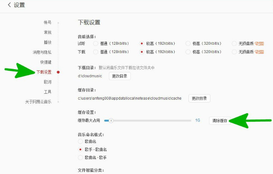273x174 pixels.
Task: Choose 歌曲名 - 歌手 naming format
Action: (80, 157)
